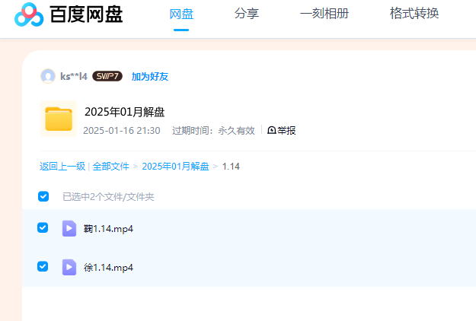
Task: Click the video icon of 鞠1.14.mp4
Action: 69,228
